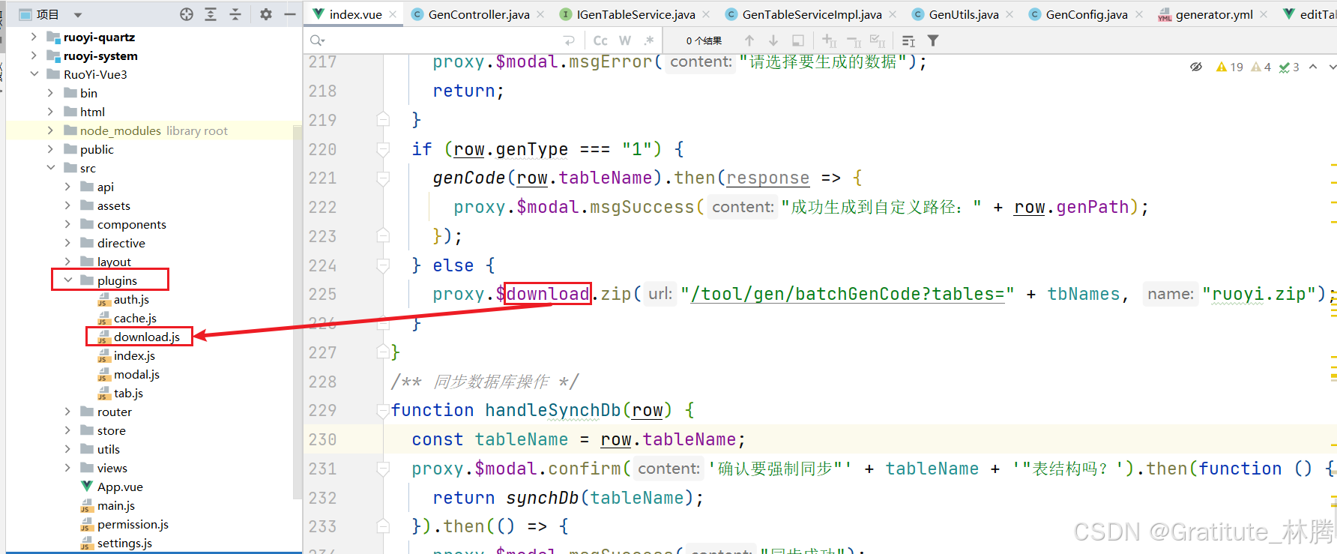Viewport: 1337px width, 554px height.
Task: Click the search history magnifier icon
Action: [x=317, y=40]
